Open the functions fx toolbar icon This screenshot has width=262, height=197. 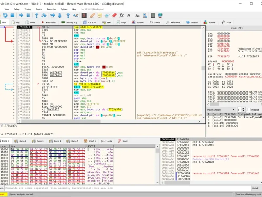[122, 15]
